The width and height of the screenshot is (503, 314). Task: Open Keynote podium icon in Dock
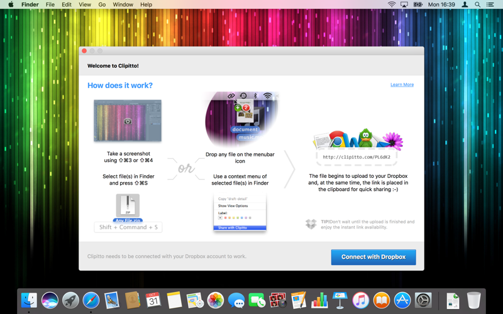pyautogui.click(x=340, y=301)
